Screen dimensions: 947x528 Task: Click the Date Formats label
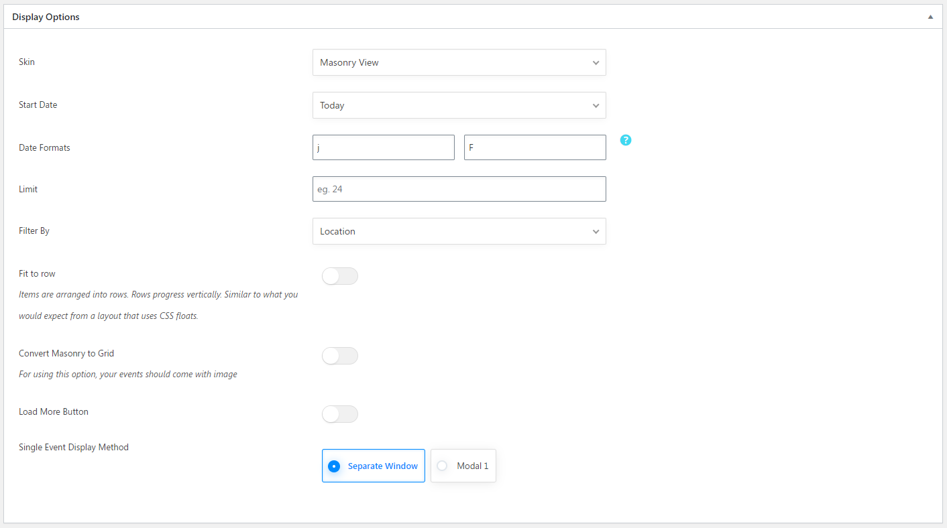point(44,147)
